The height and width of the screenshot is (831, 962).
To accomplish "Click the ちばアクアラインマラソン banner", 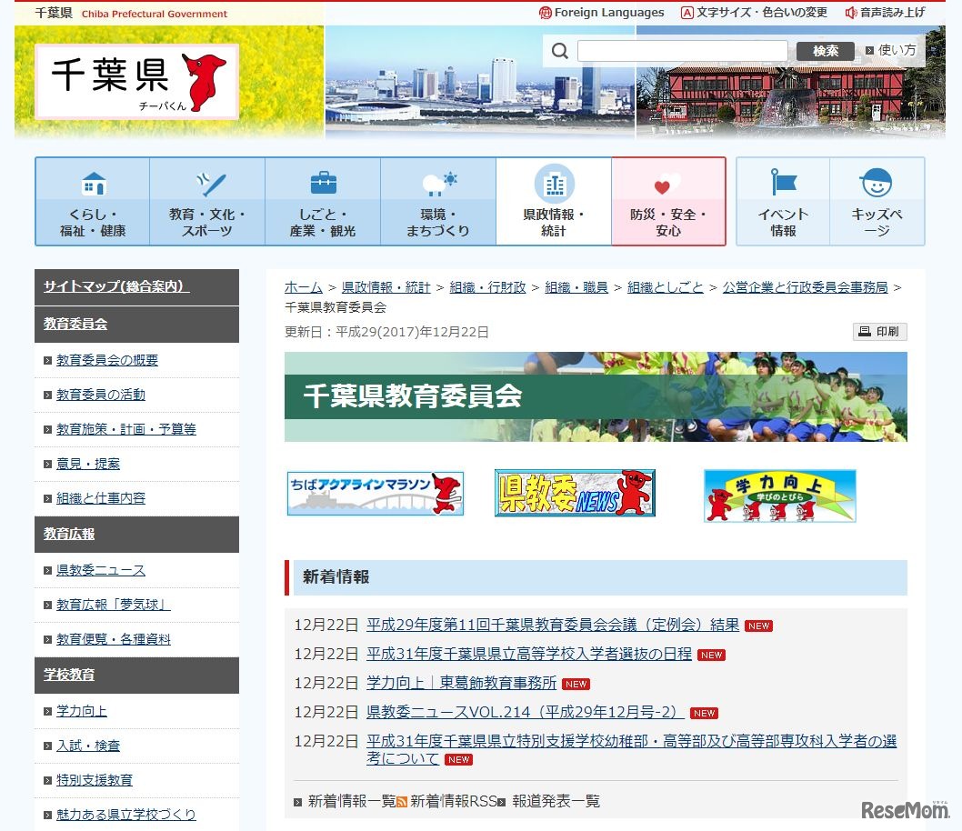I will coord(375,494).
